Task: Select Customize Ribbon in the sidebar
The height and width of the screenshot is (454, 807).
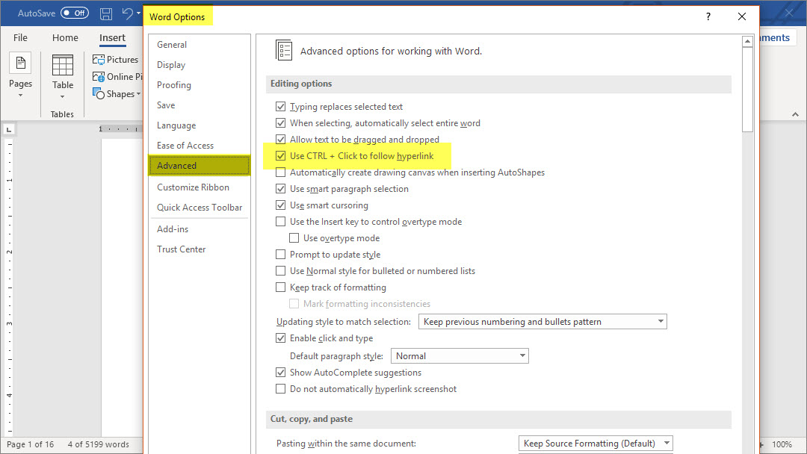Action: pos(193,187)
